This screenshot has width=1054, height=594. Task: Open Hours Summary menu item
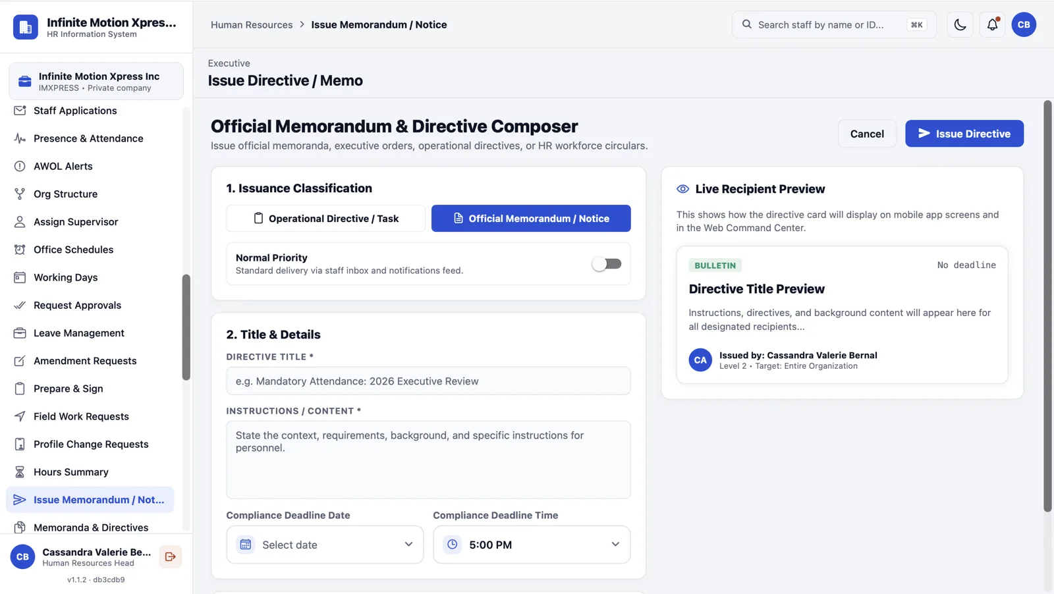[91, 472]
